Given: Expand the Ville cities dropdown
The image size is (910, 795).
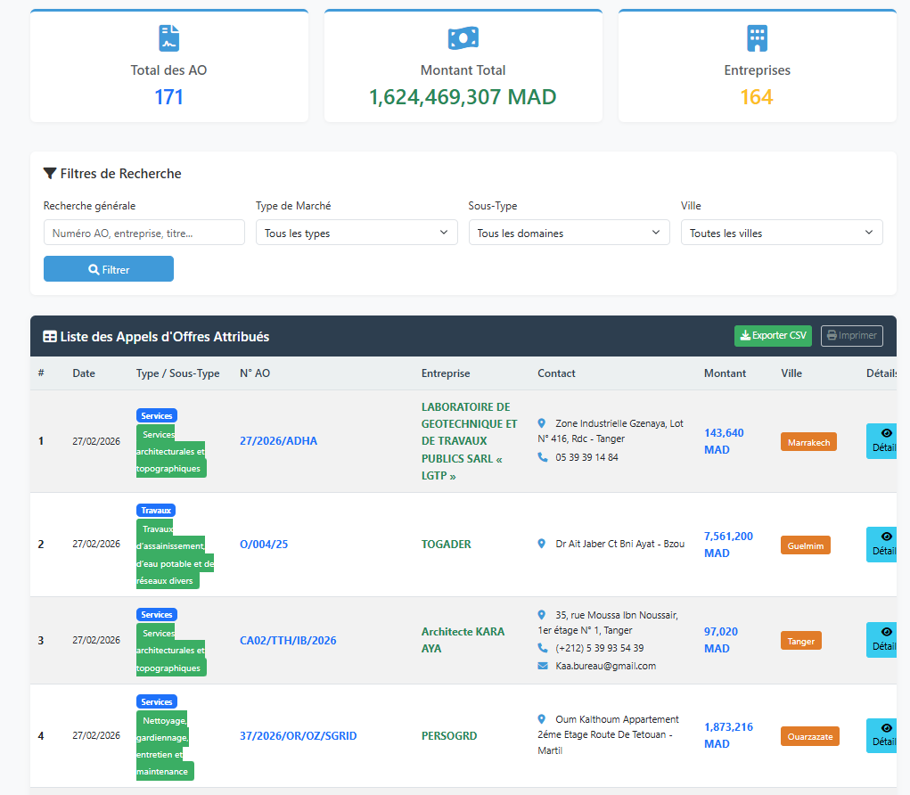Looking at the screenshot, I should 781,233.
